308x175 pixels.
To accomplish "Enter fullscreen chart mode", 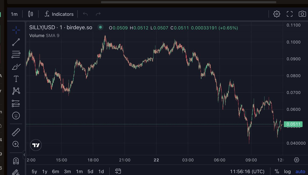I will [290, 14].
